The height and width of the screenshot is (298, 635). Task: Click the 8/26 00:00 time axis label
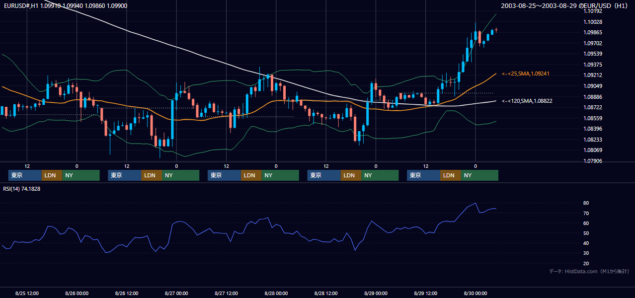click(77, 293)
